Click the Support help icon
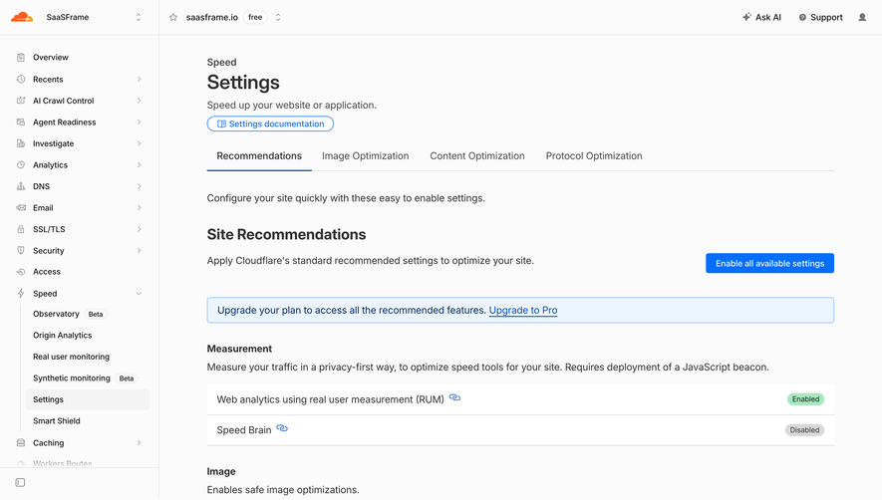The width and height of the screenshot is (882, 500). [x=802, y=18]
